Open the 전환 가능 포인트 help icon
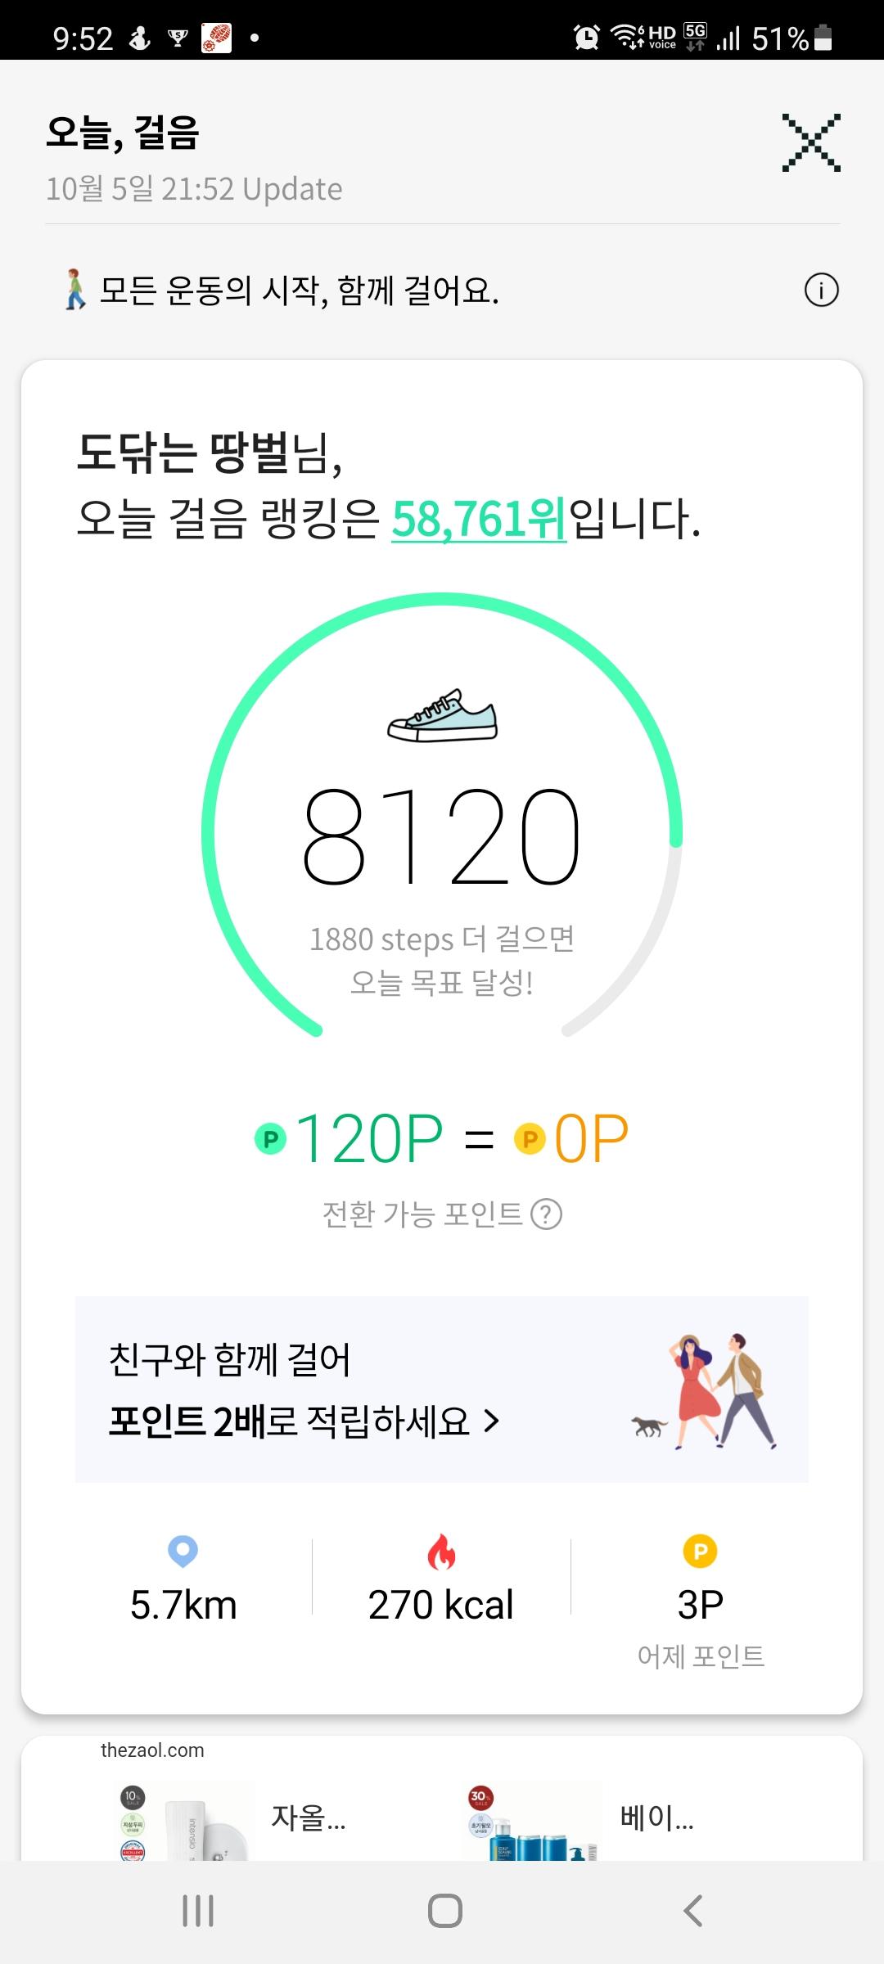This screenshot has width=884, height=1964. pyautogui.click(x=546, y=1214)
